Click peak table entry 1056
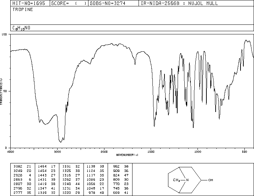 [91, 184]
